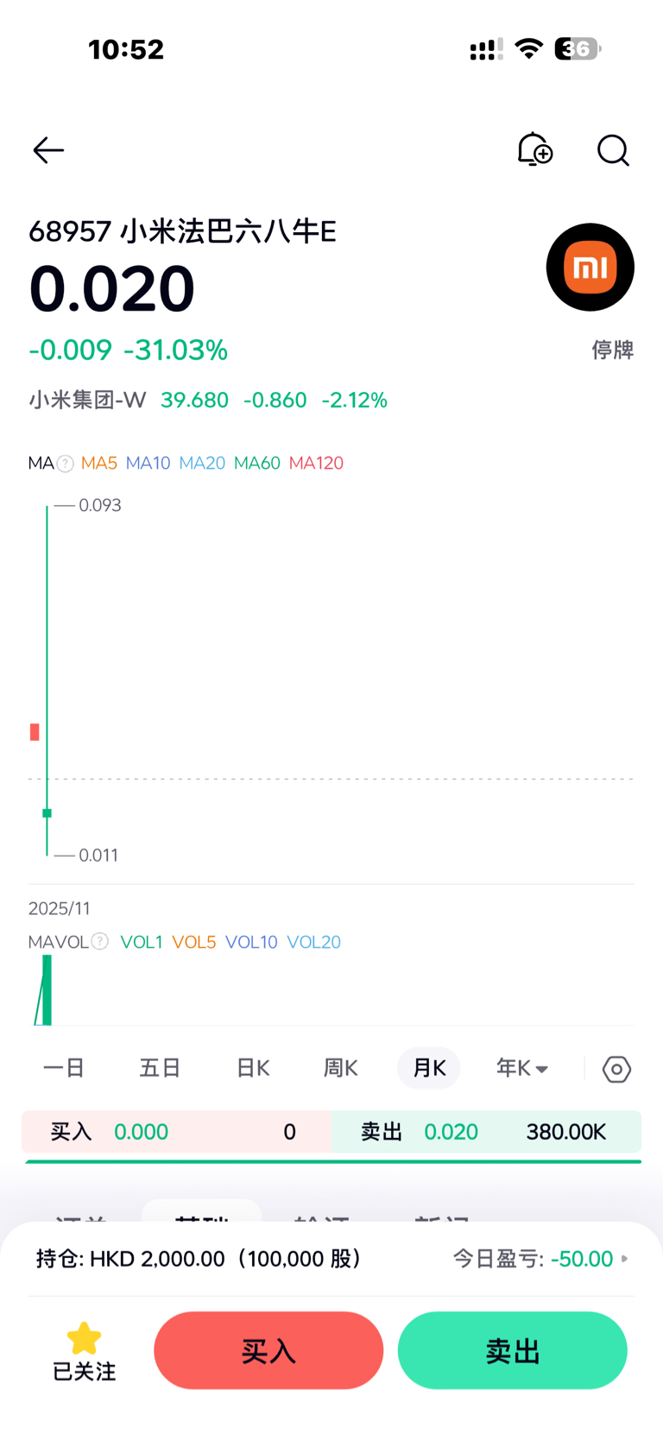This screenshot has width=663, height=1441.
Task: Switch to the 周K chart tab
Action: click(340, 1068)
